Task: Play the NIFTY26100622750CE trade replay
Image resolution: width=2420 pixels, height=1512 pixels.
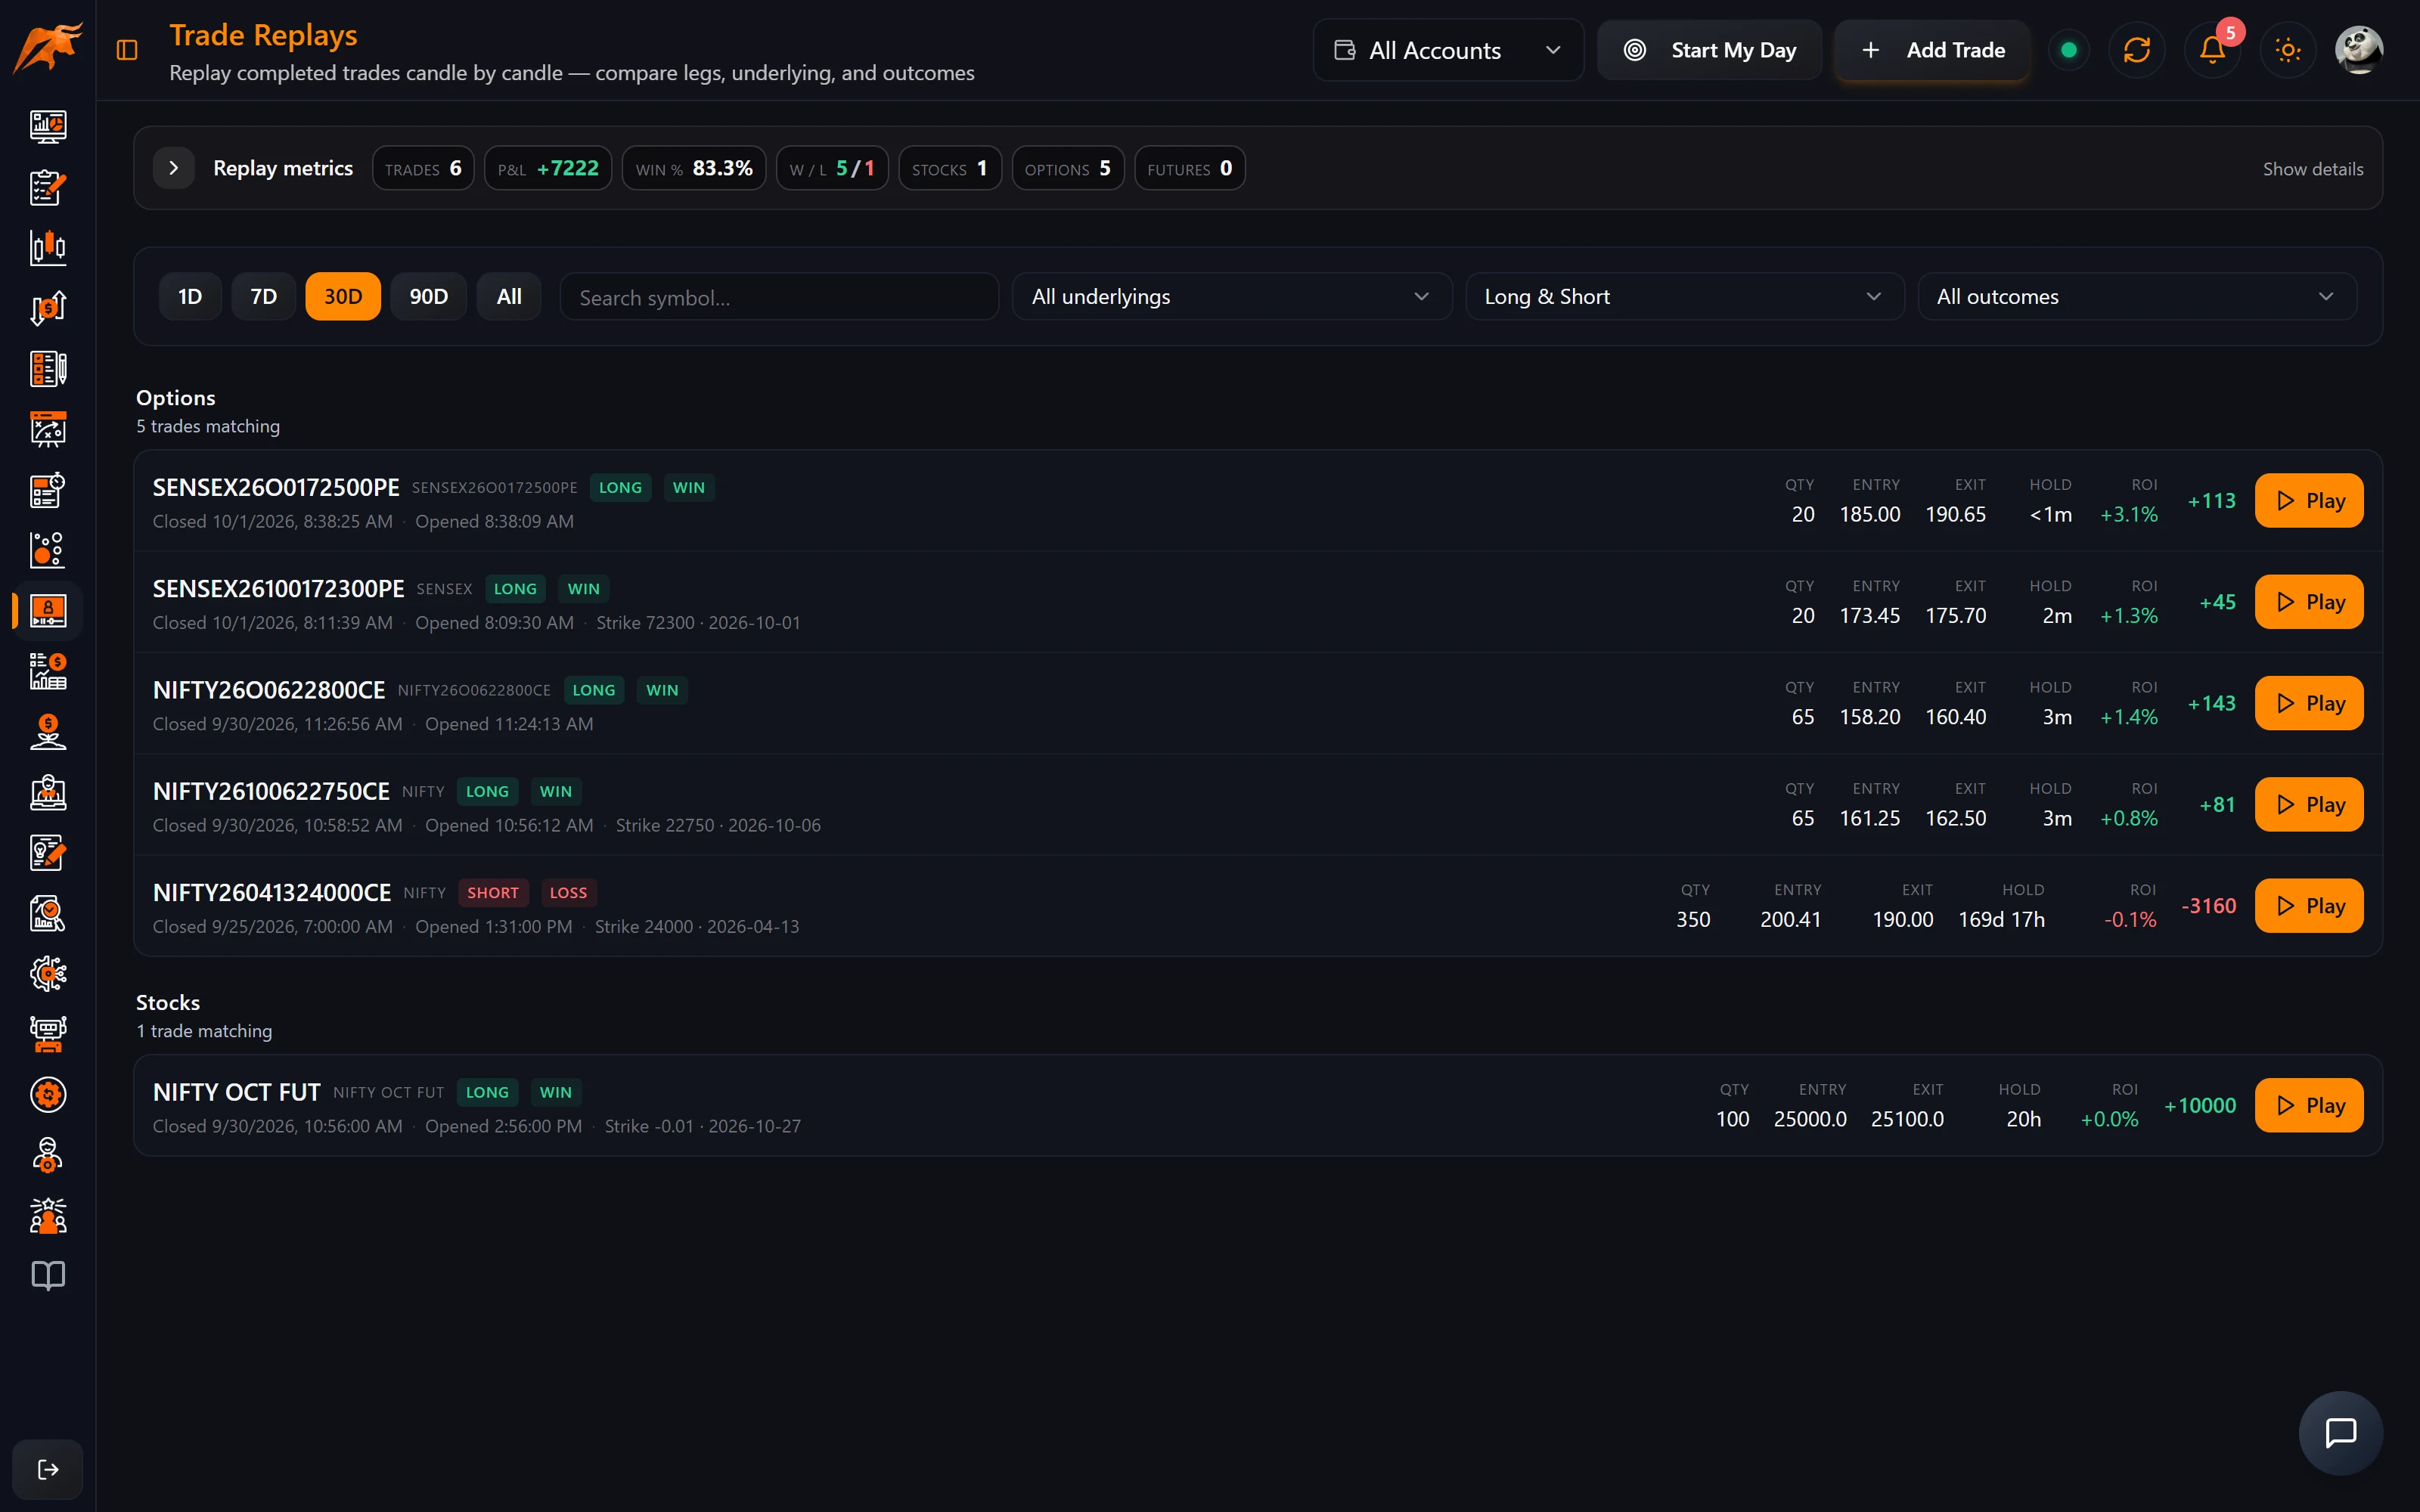Action: click(x=2309, y=804)
